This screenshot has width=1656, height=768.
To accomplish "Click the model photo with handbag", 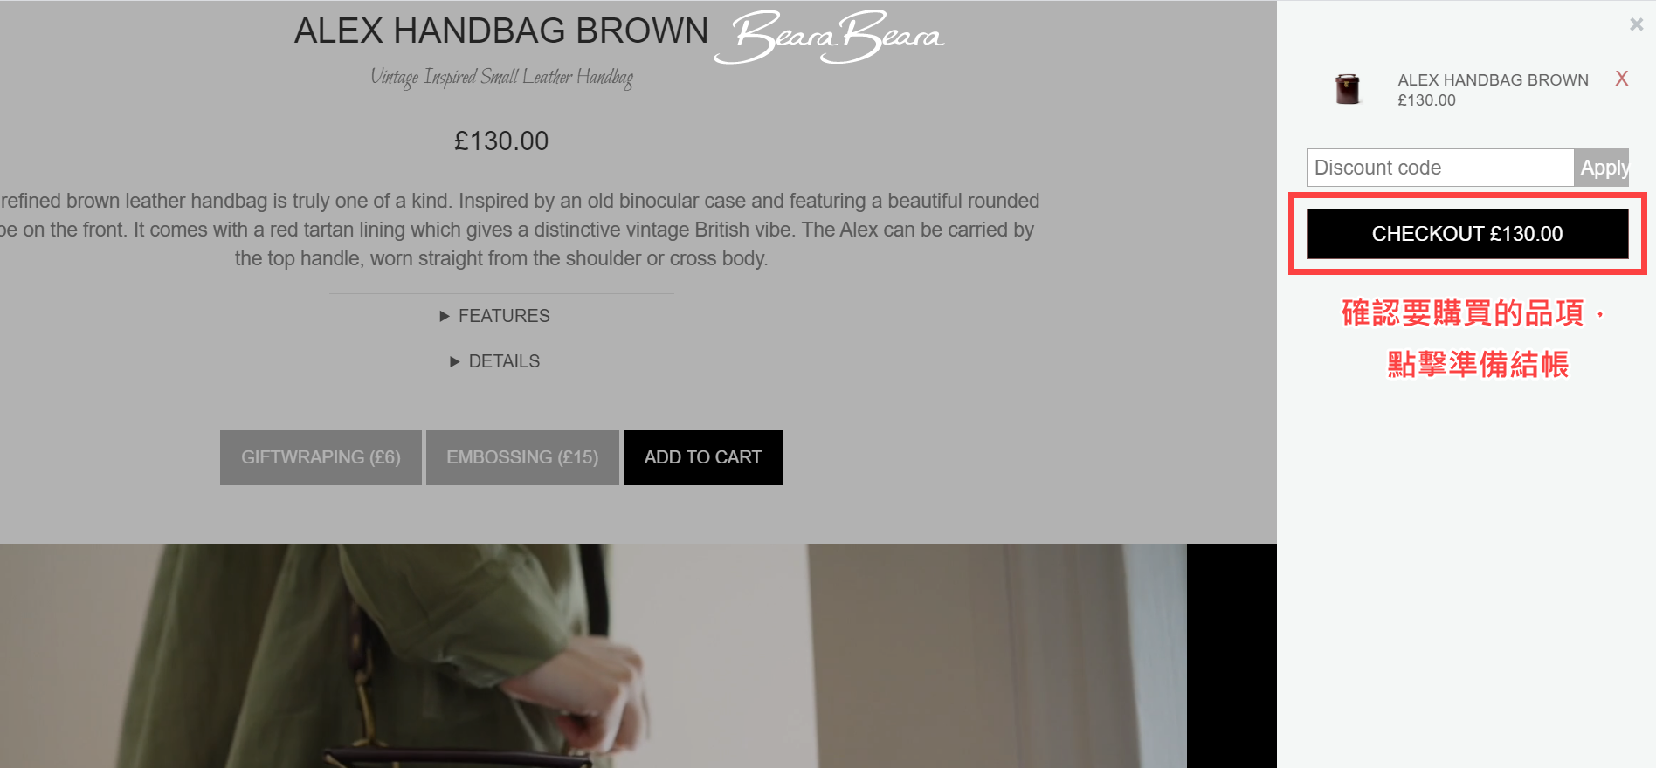I will (x=593, y=655).
